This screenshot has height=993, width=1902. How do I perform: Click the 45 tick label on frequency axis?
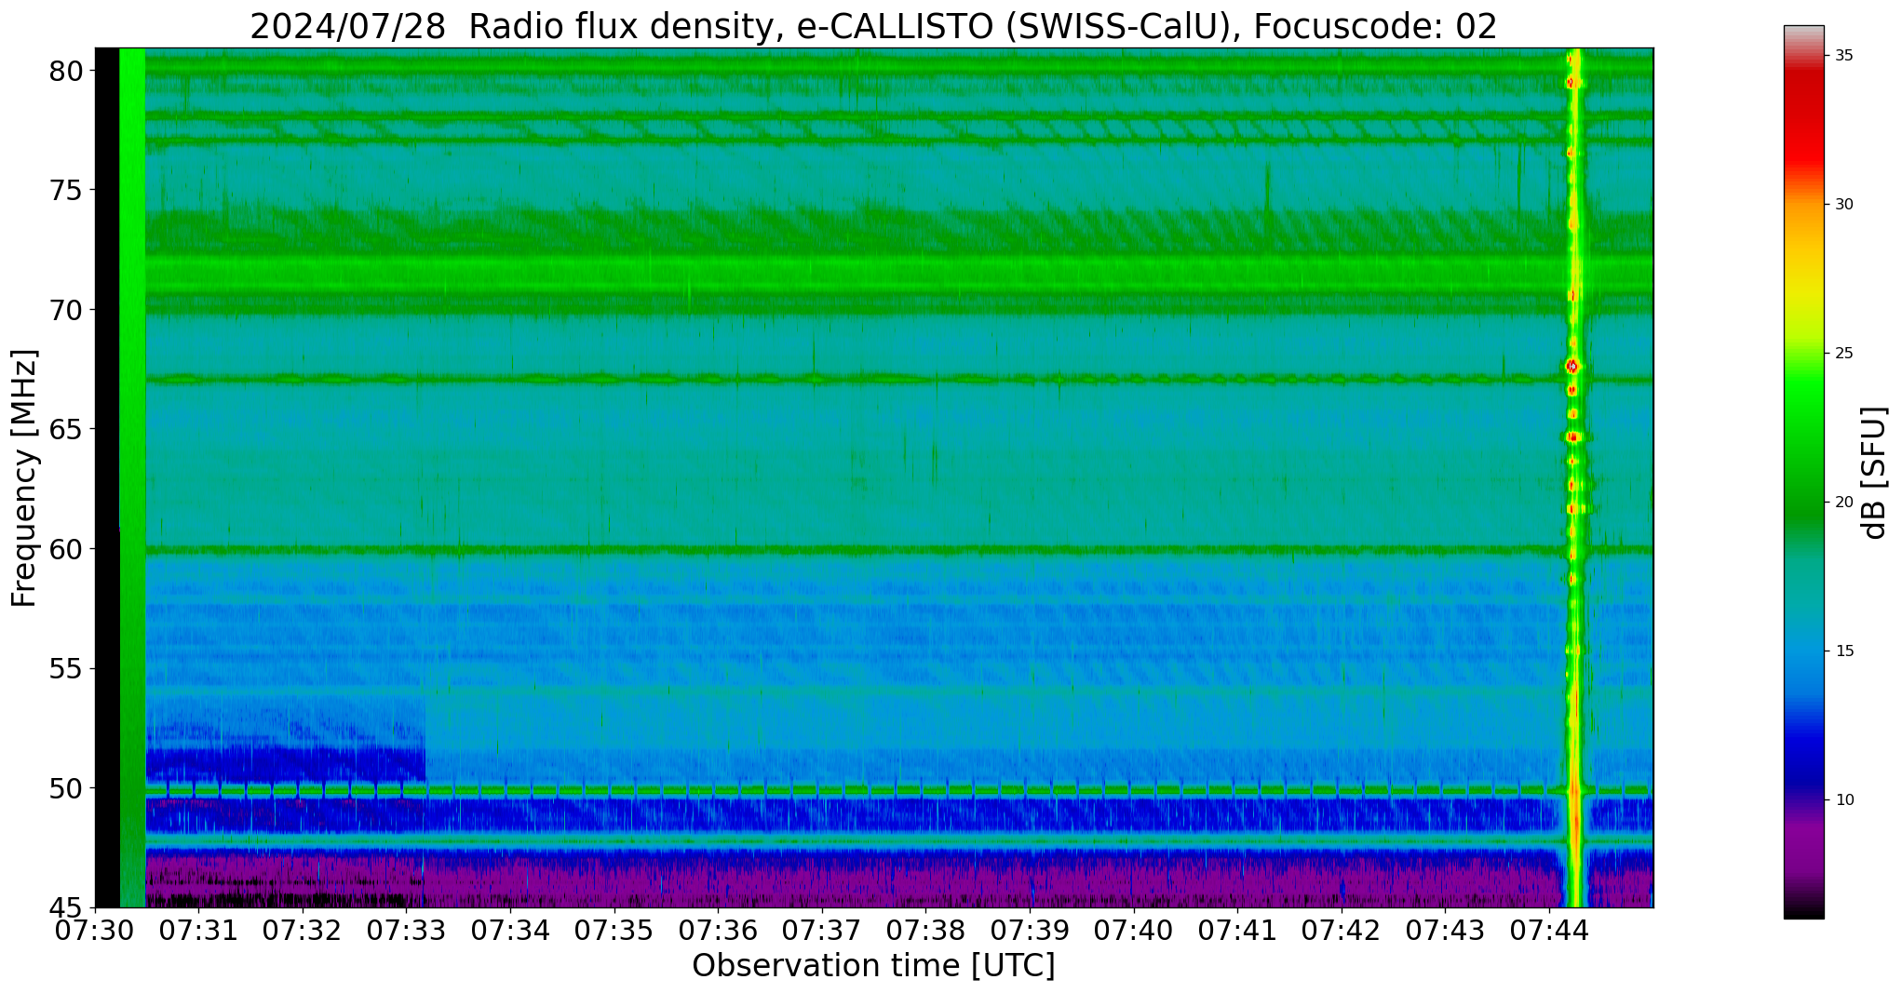(67, 908)
